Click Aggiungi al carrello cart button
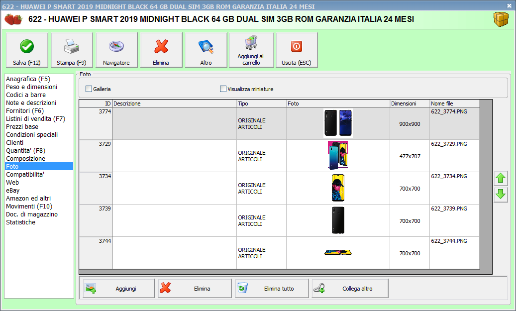This screenshot has width=516, height=311. tap(251, 50)
